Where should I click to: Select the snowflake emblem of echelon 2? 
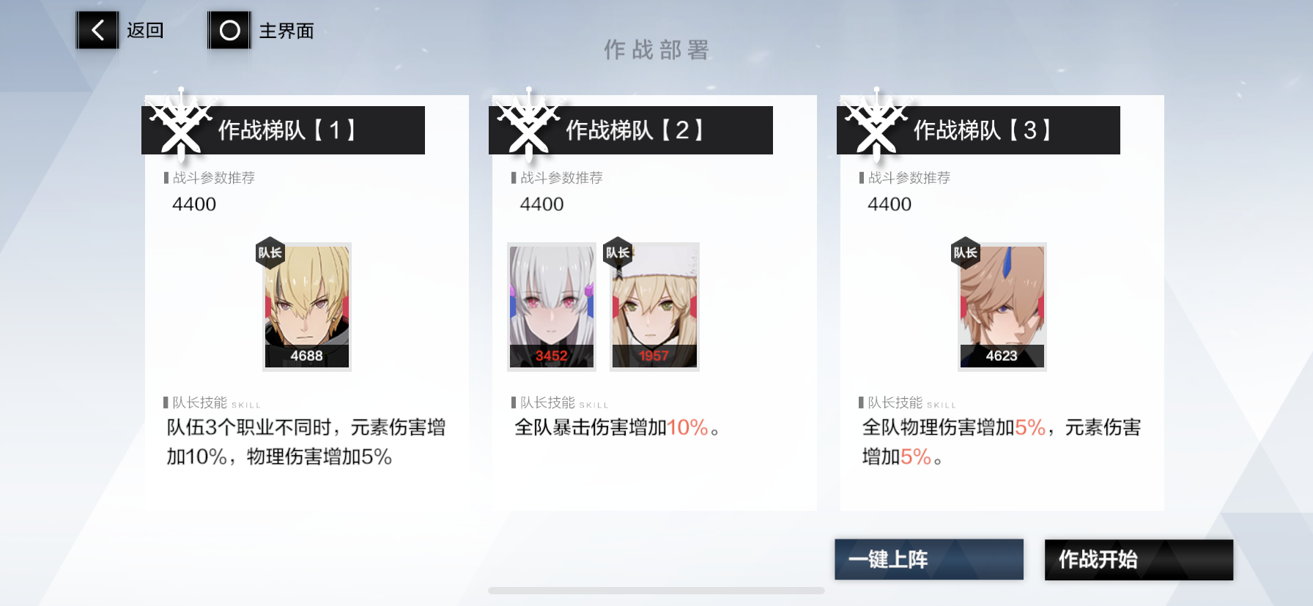point(528,124)
